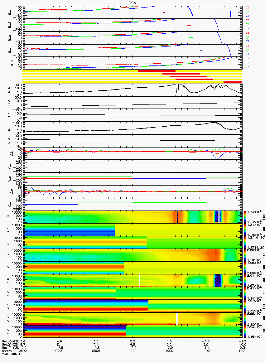This screenshot has width=265, height=363.
Task: Click the bz legend beside B_a panel
Action: click(247, 58)
